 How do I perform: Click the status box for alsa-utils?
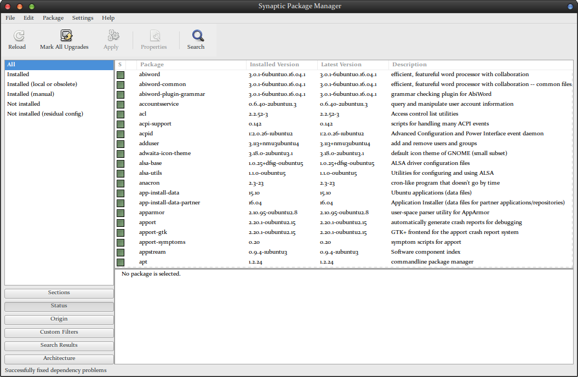pos(121,173)
